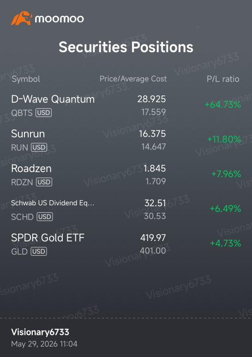Viewport: 252px width, 357px height.
Task: Click the Securities Positions title
Action: pos(126,47)
